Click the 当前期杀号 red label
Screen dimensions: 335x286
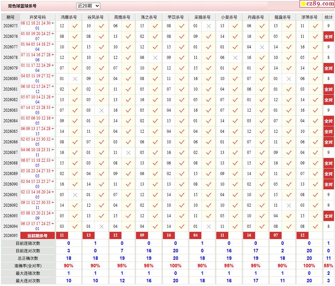click(x=38, y=236)
